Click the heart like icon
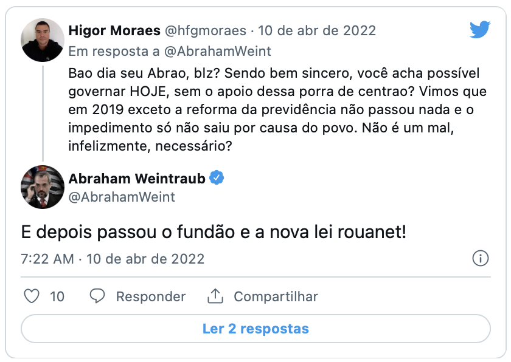The width and height of the screenshot is (511, 362). tap(32, 296)
